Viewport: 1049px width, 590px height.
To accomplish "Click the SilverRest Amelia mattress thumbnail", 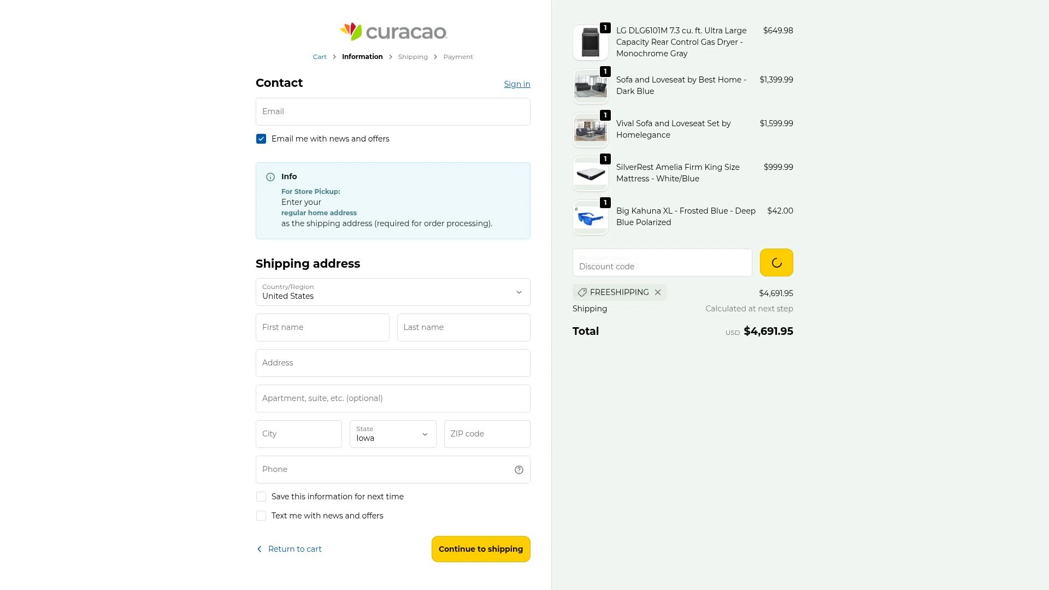I will pos(590,174).
